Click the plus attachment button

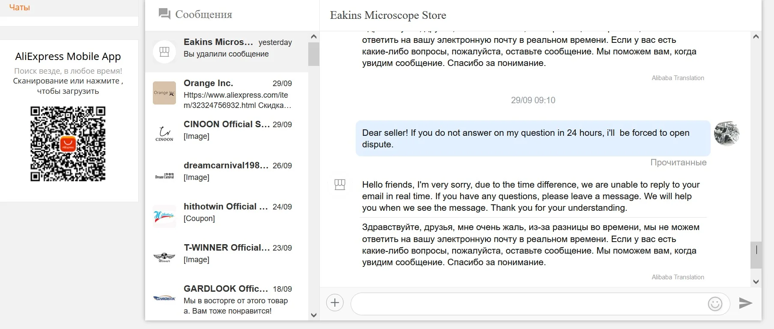point(335,303)
